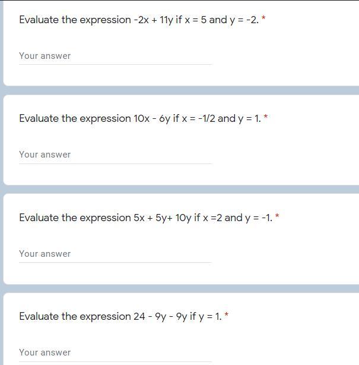Click the divider band above the 24 - 9y question card
Viewport: 359px width, 365px height.
pyautogui.click(x=181, y=288)
